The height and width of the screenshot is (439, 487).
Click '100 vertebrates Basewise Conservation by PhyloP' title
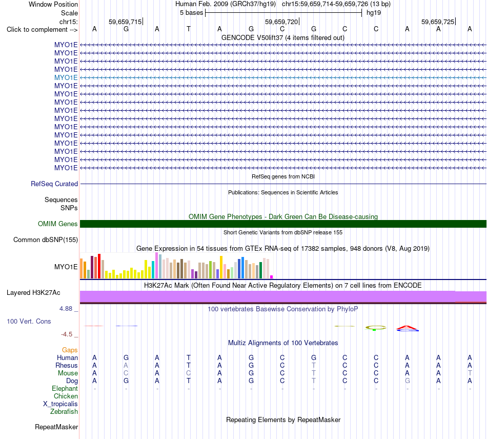pyautogui.click(x=283, y=309)
